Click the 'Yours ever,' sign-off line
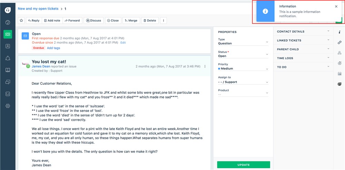Screen dimensions: 345x170 point(40,161)
